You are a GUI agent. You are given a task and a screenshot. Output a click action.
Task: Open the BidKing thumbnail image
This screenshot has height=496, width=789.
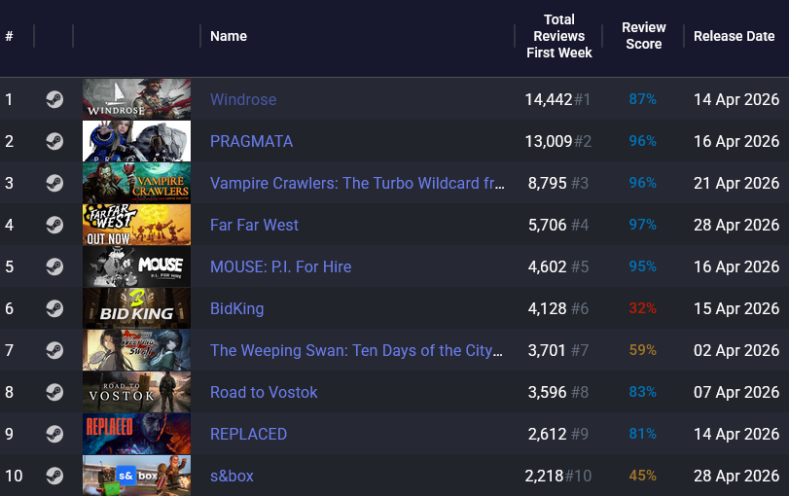(136, 308)
